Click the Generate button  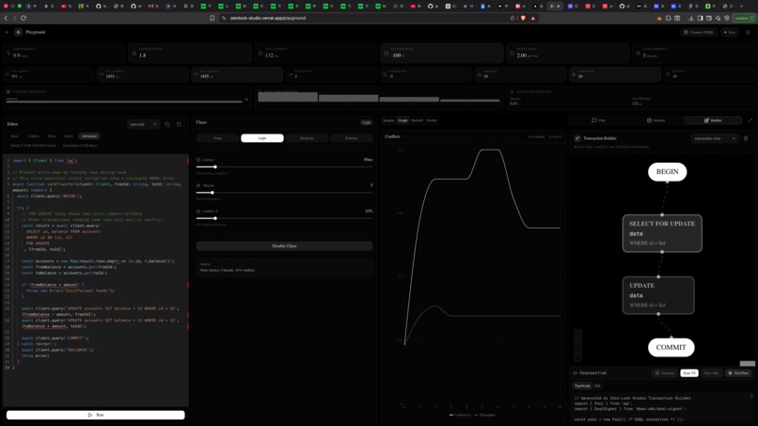coord(665,372)
